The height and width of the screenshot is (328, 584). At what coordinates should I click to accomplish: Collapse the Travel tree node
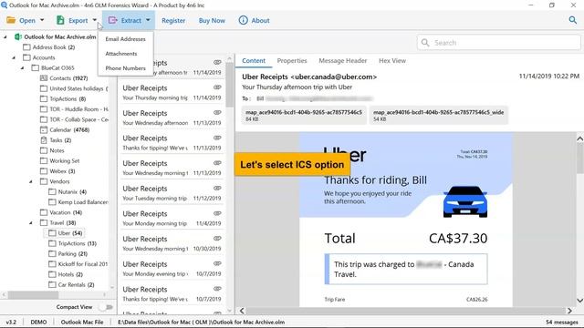click(x=31, y=222)
